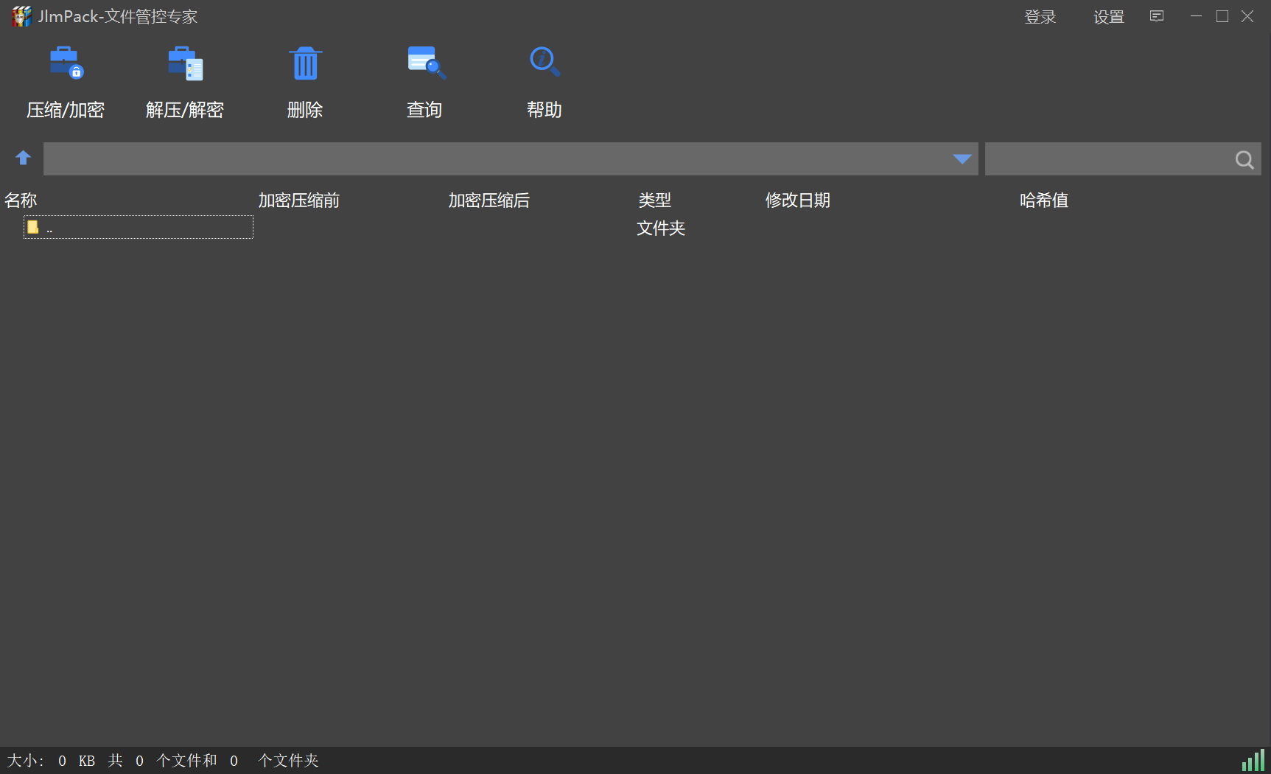
Task: Open the feedback message icon in title bar
Action: pyautogui.click(x=1157, y=16)
